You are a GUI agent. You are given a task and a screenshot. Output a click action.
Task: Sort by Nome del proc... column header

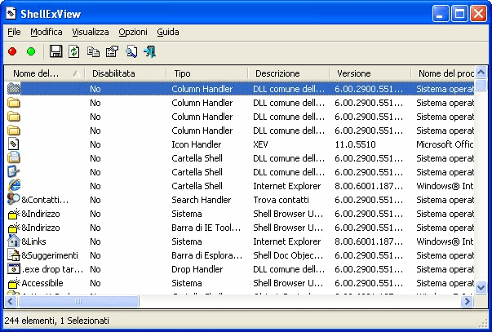[x=443, y=73]
